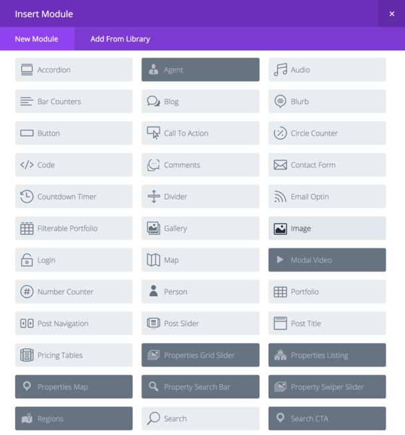Insert module labeled "Accordion"

[74, 70]
